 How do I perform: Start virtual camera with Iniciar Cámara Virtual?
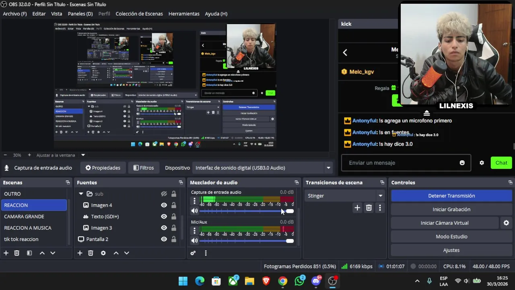click(x=445, y=223)
